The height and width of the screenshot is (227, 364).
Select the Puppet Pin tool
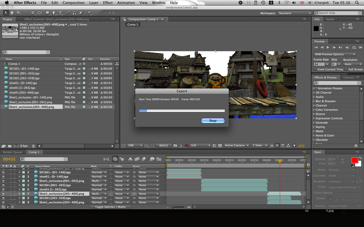pos(89,13)
